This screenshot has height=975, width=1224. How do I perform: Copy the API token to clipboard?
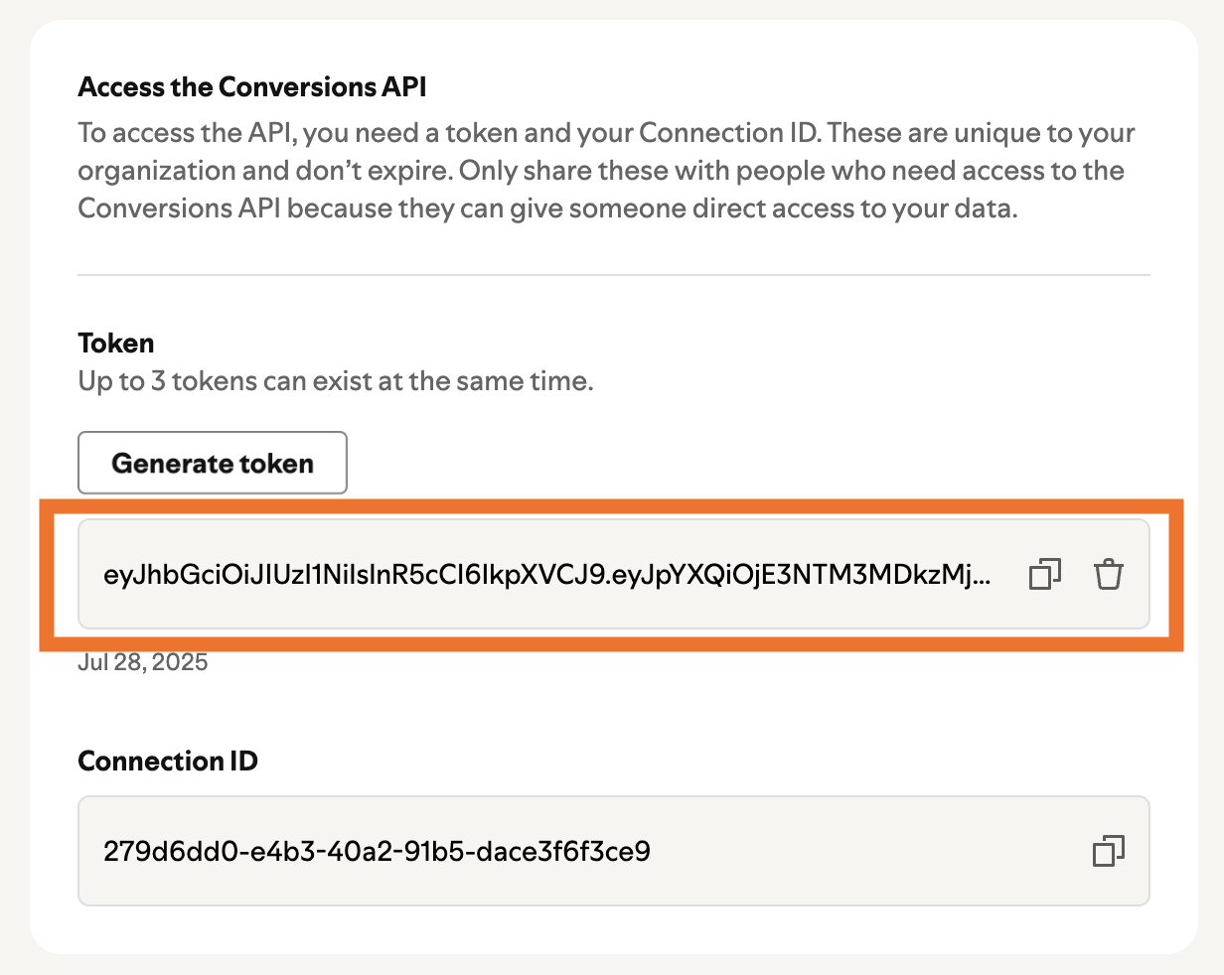tap(1044, 574)
